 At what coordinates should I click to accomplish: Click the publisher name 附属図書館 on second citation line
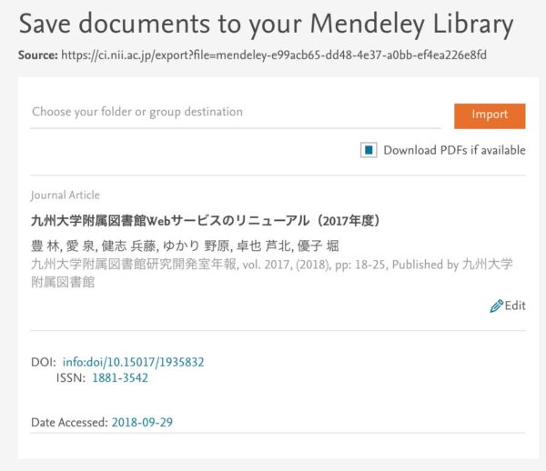62,282
